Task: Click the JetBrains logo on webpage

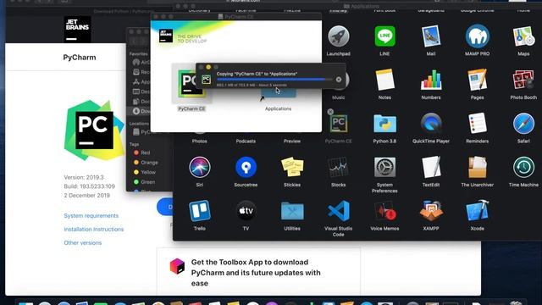Action: pos(77,29)
